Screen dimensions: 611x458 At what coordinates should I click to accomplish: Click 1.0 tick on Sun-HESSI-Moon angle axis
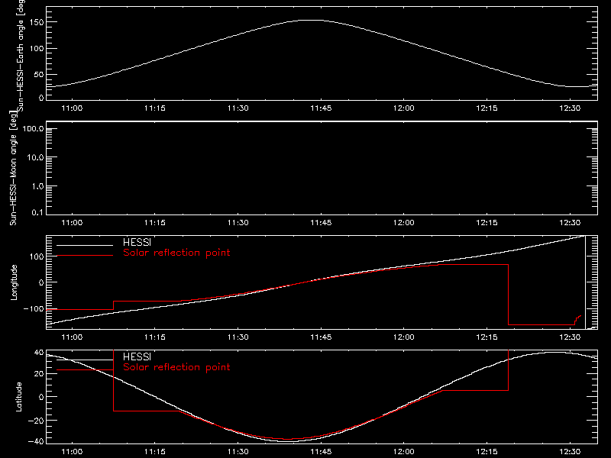(x=37, y=186)
